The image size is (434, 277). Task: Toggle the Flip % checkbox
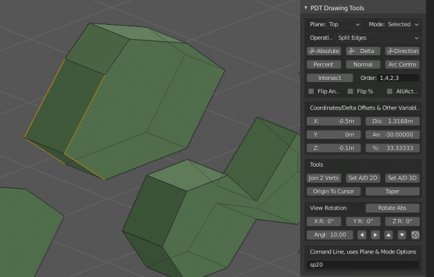pos(351,91)
